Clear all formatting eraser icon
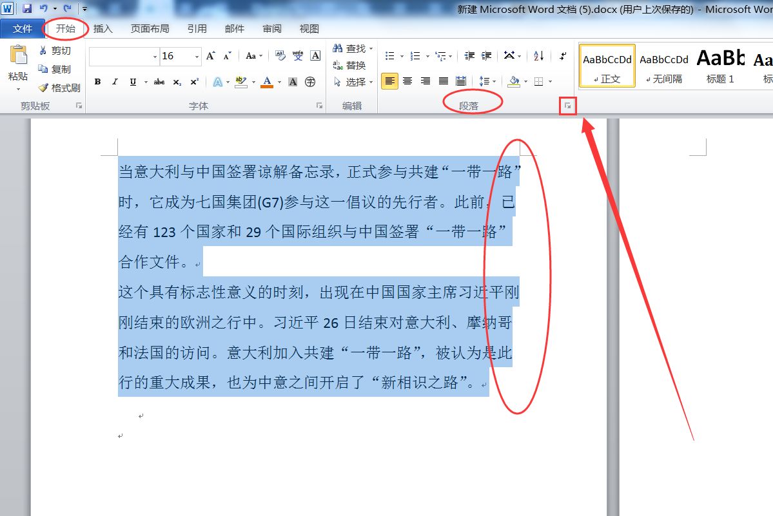773x516 pixels. [280, 55]
